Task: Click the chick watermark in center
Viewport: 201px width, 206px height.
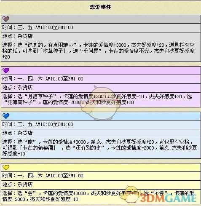Action: tap(101, 103)
